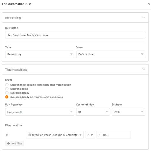Close the Edit automation rule dialog
This screenshot has height=152, width=151.
click(149, 4)
